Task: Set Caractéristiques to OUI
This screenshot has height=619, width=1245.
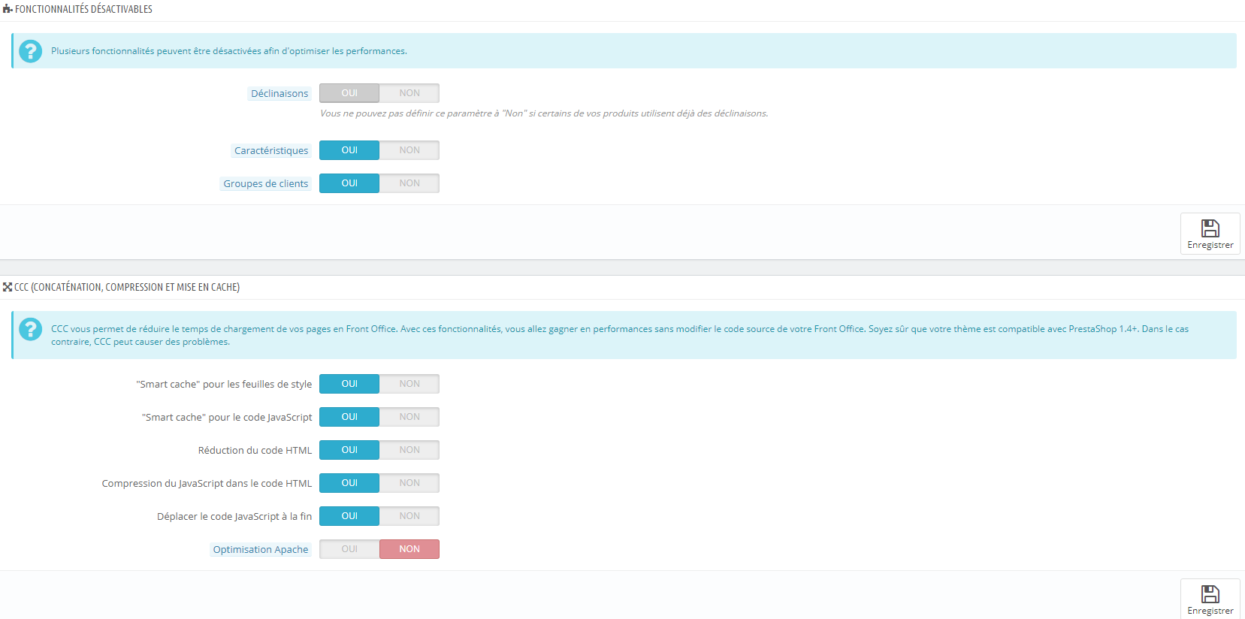Action: coord(349,150)
